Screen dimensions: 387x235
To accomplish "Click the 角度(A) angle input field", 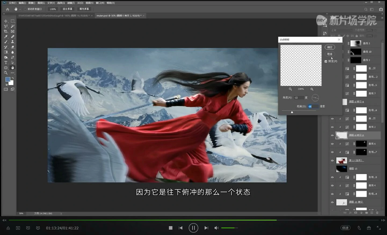I will point(298,98).
